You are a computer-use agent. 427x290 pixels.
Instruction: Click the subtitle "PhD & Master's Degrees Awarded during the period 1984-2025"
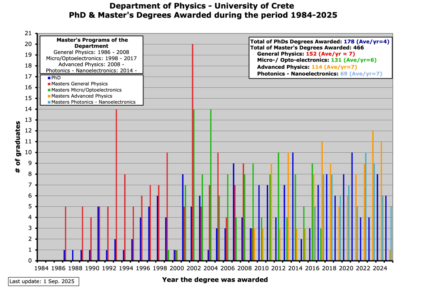203,15
